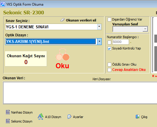The height and width of the screenshot is (127, 157).
Task: Expand the Optik Dizayn dropdown arrow
Action: click(99, 41)
